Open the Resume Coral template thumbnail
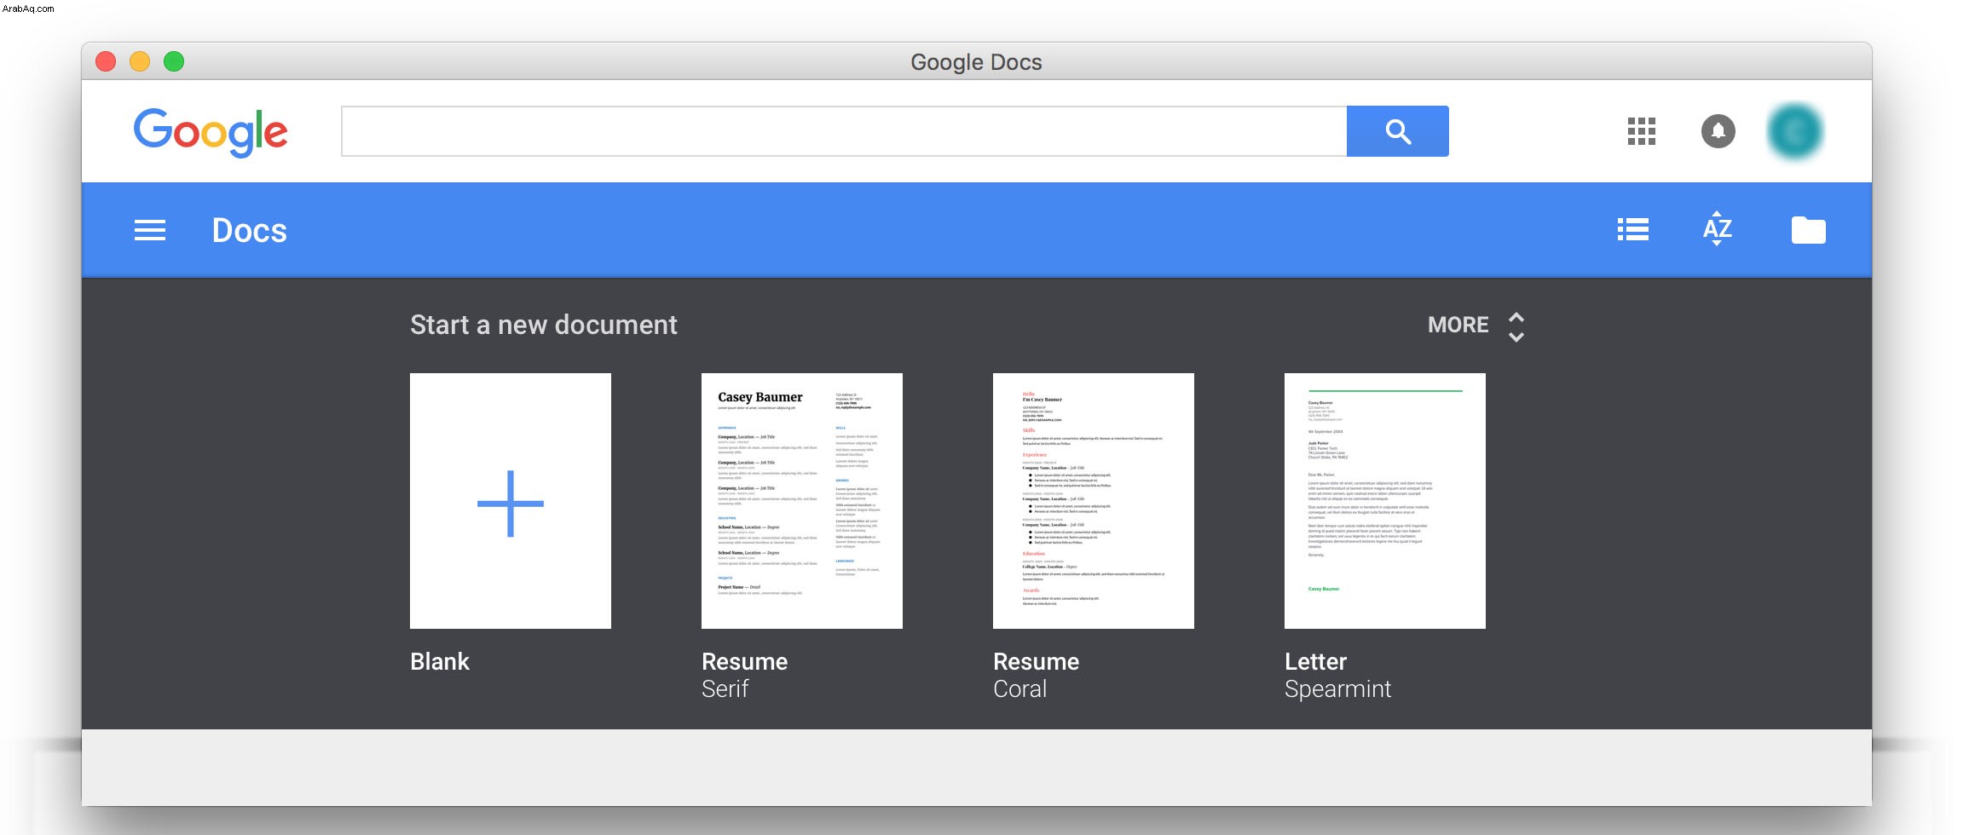 point(1094,501)
